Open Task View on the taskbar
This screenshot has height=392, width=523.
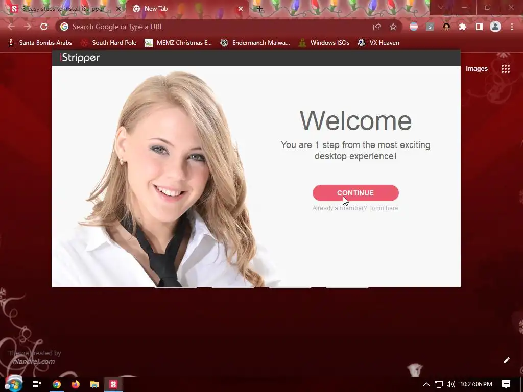pos(37,384)
